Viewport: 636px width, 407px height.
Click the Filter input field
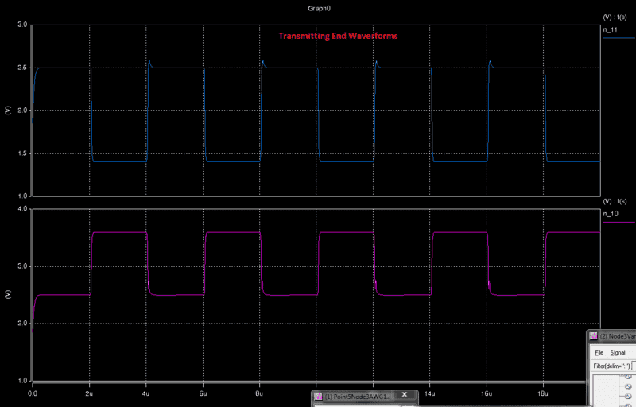pos(633,365)
